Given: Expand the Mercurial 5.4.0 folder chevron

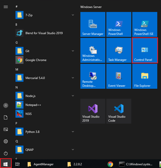Looking at the screenshot, I should [x=73, y=78].
